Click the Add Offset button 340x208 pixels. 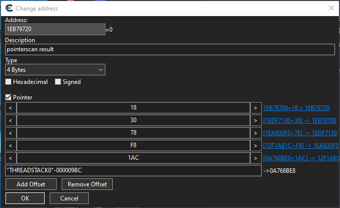click(x=29, y=184)
